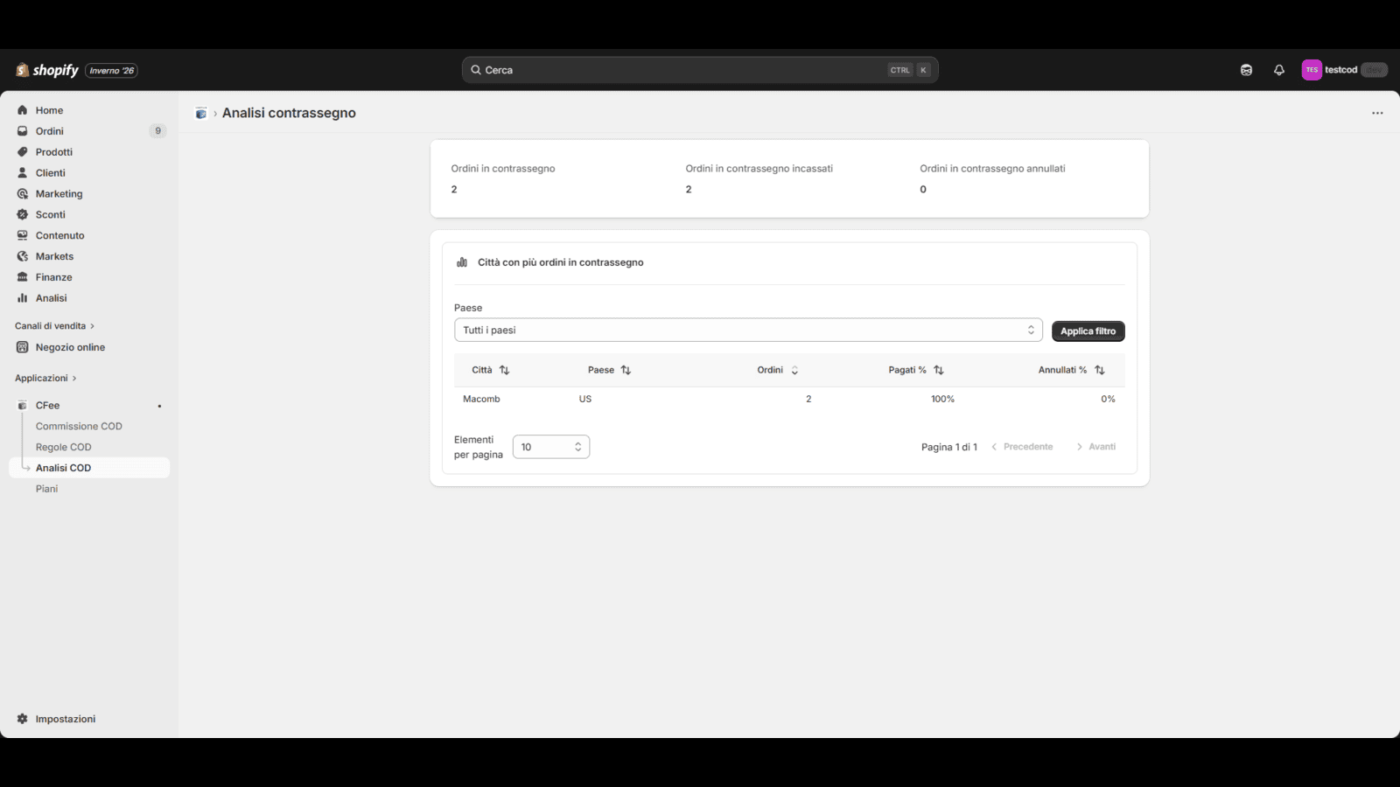The image size is (1400, 787).
Task: Click the search magnifier icon
Action: tap(476, 70)
